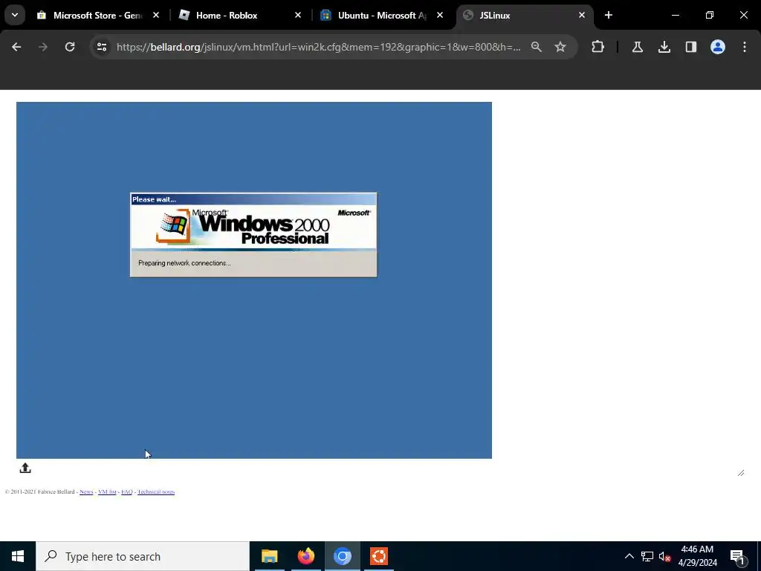Click the muted volume tray icon
The width and height of the screenshot is (761, 571).
(664, 556)
